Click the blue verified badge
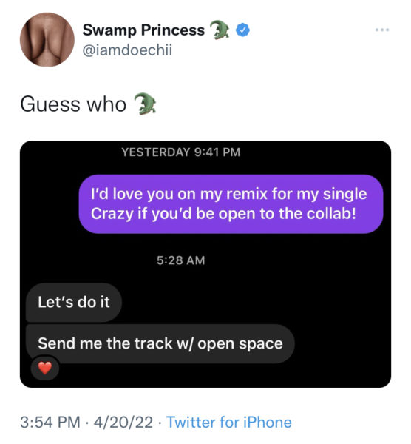The height and width of the screenshot is (444, 411). click(x=242, y=30)
